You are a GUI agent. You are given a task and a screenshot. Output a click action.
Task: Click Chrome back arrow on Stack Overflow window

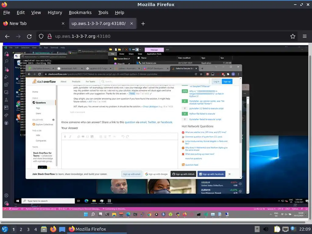(29, 74)
